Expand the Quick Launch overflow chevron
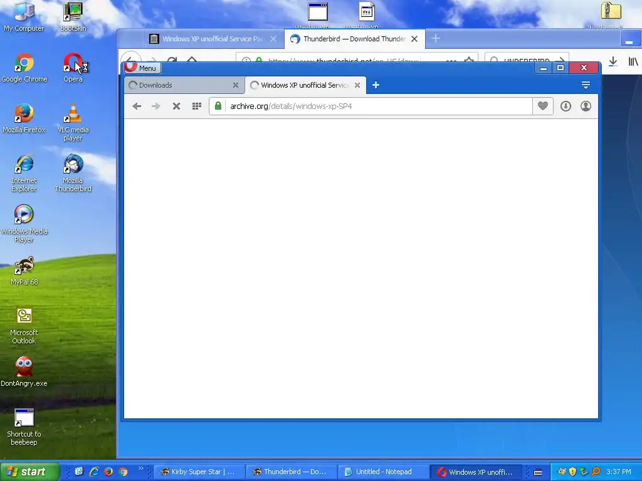The height and width of the screenshot is (481, 642). [141, 468]
